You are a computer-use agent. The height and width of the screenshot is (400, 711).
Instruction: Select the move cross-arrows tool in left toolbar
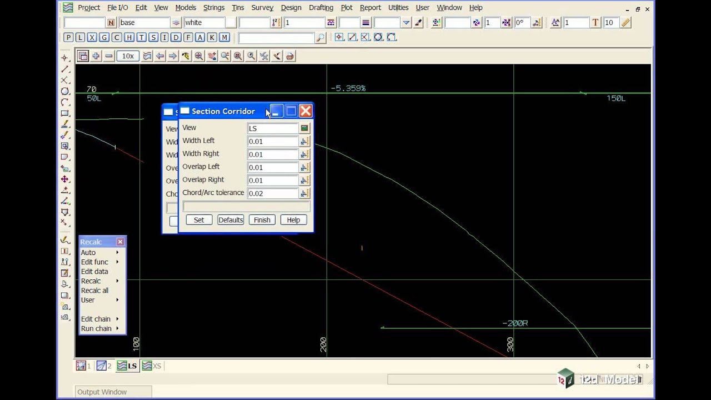(x=65, y=179)
